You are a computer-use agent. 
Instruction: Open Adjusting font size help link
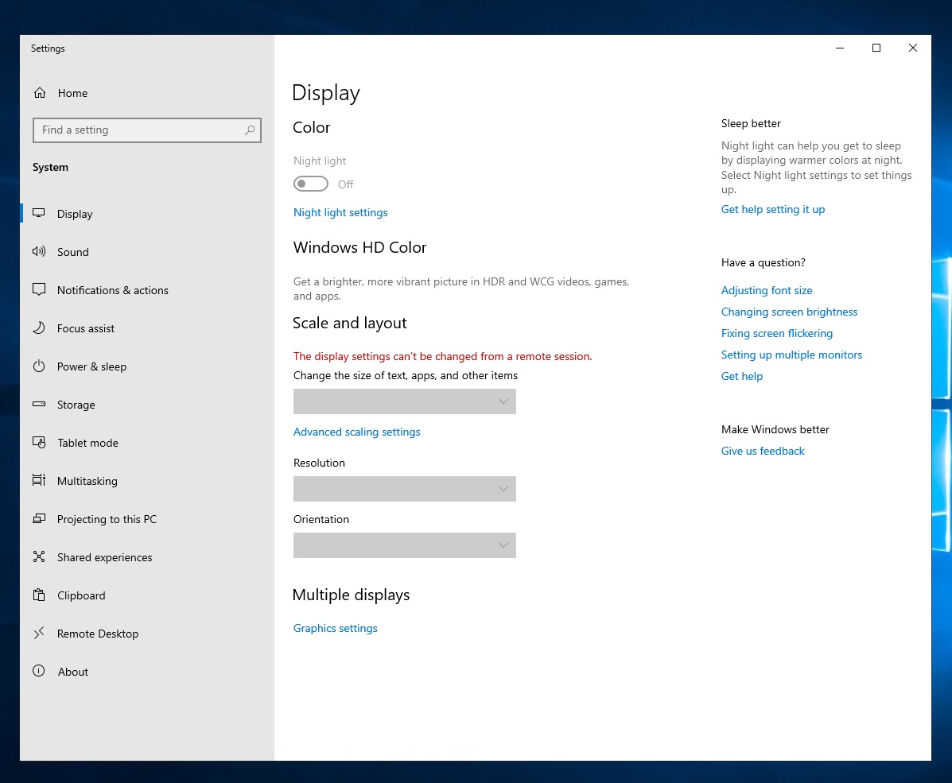click(767, 290)
